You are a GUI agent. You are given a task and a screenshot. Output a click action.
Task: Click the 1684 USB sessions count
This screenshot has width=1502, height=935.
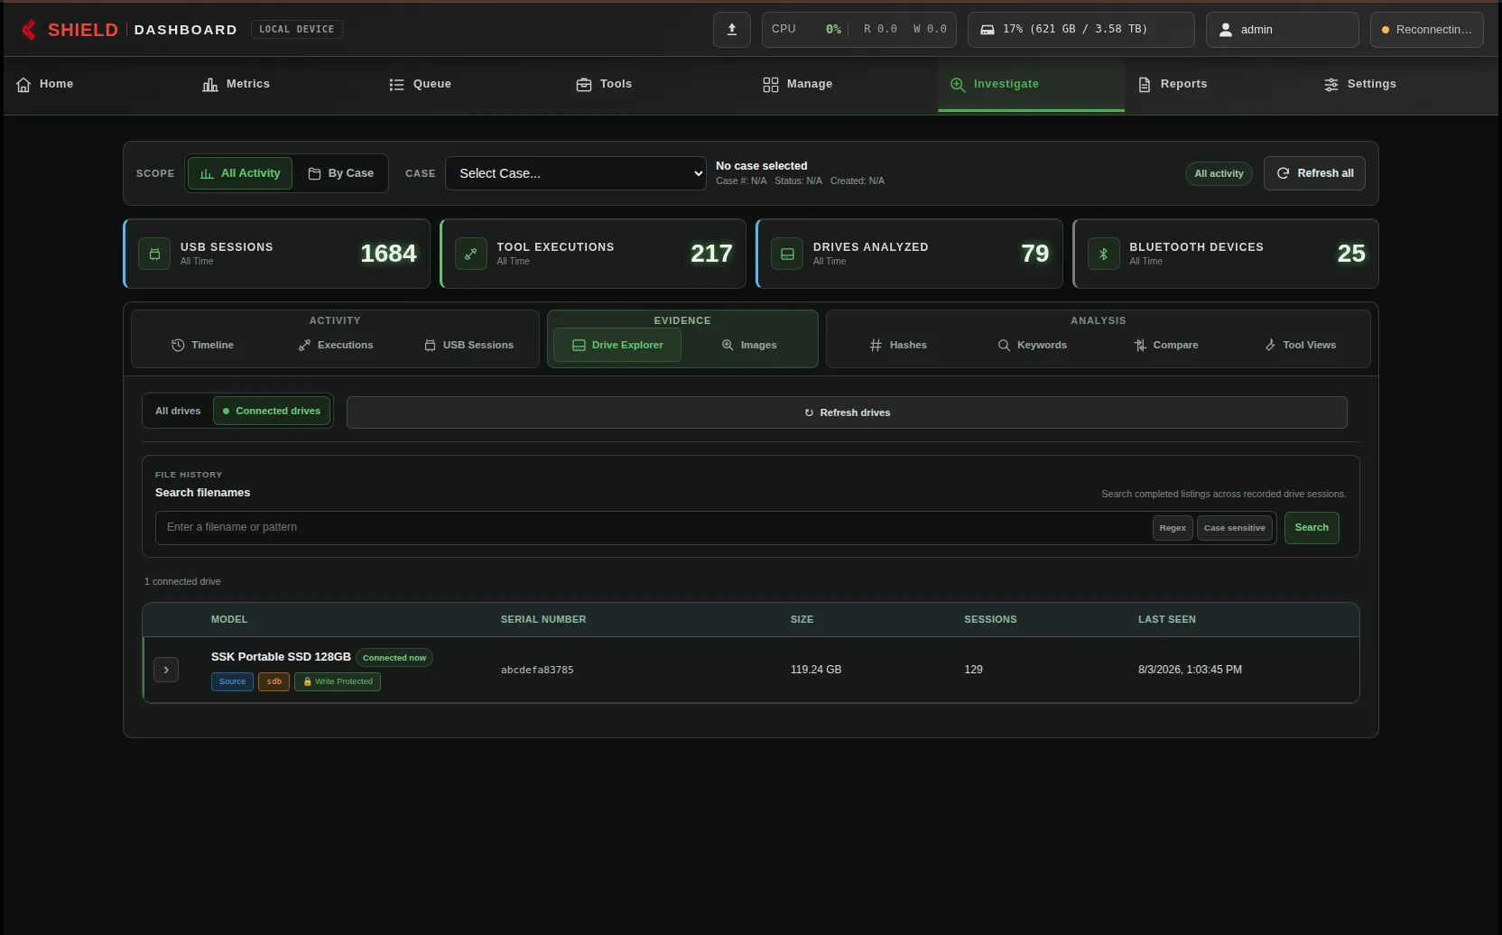[x=388, y=254]
